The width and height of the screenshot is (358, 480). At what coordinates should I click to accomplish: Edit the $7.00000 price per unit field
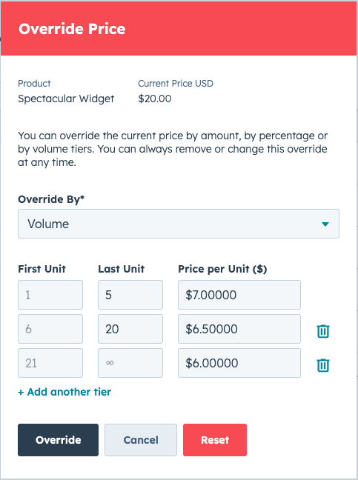[x=239, y=295]
